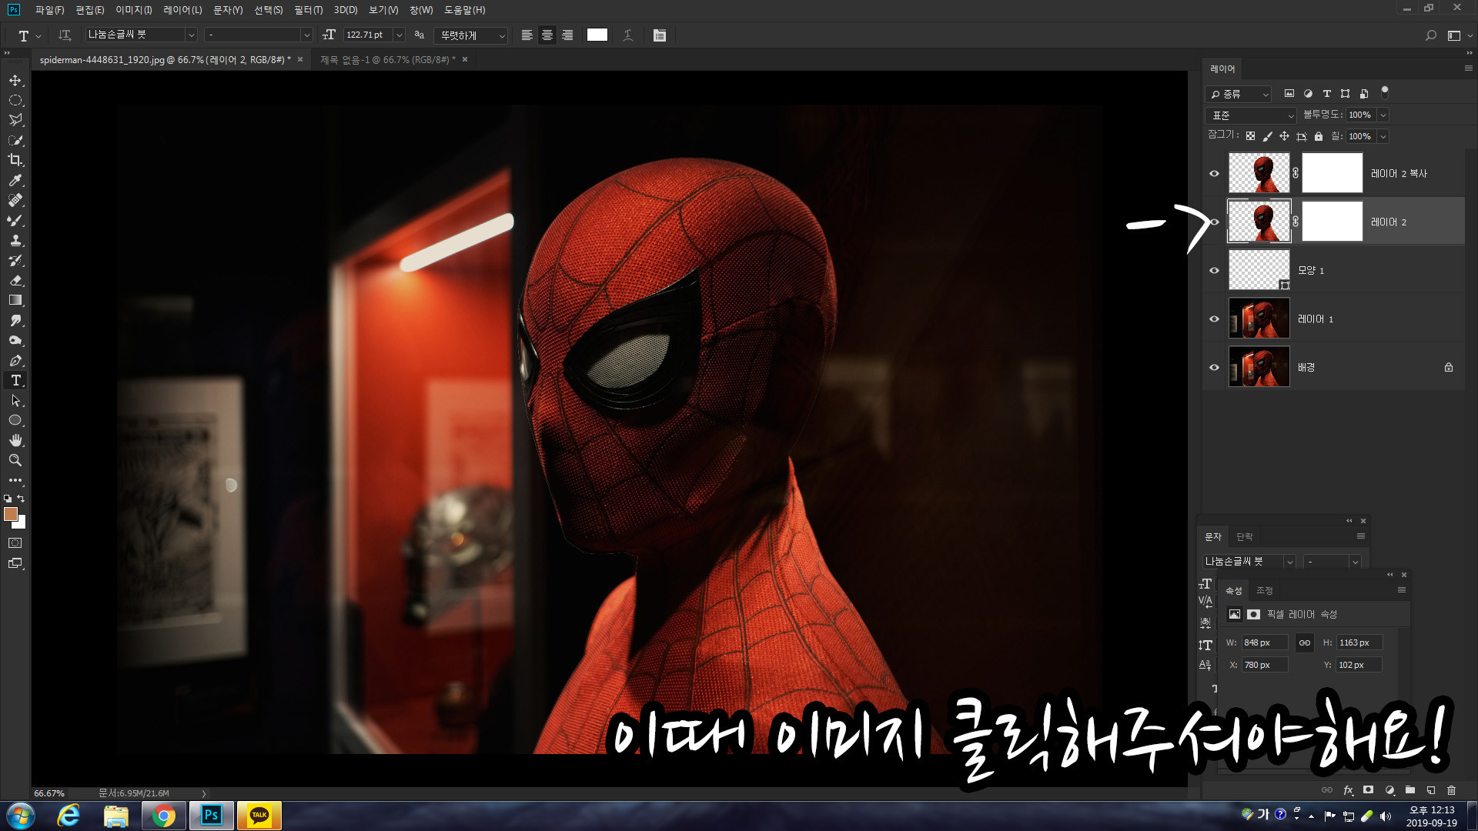This screenshot has width=1478, height=831.
Task: Click the center text alignment icon
Action: 547,35
